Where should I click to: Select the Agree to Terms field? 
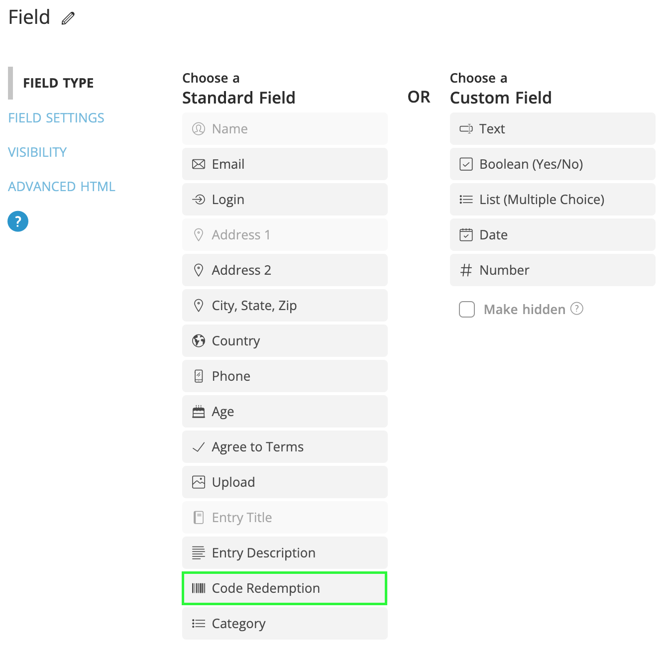285,447
